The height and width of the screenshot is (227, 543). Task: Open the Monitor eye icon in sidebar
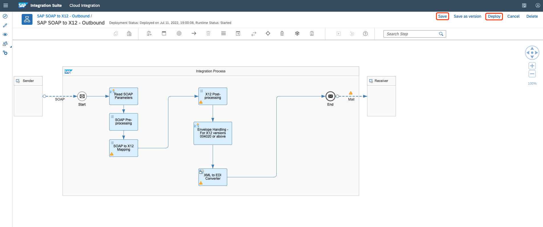tap(5, 34)
